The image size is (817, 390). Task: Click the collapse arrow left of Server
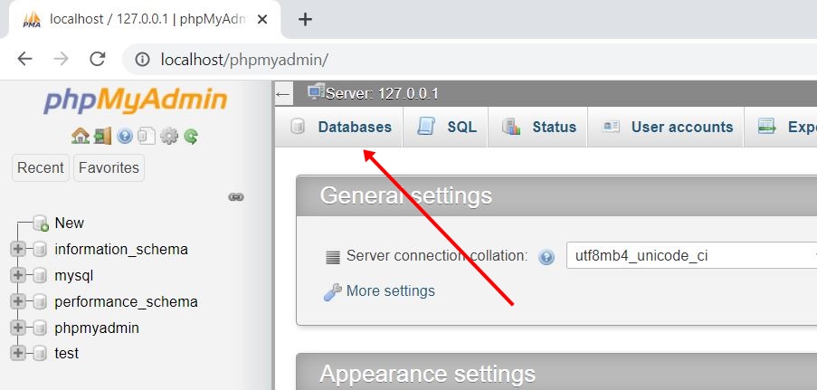click(283, 94)
